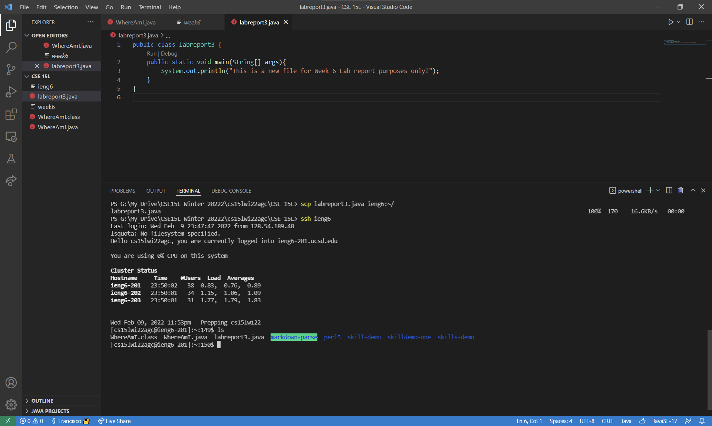
Task: Switch to the Output panel tab
Action: point(156,191)
